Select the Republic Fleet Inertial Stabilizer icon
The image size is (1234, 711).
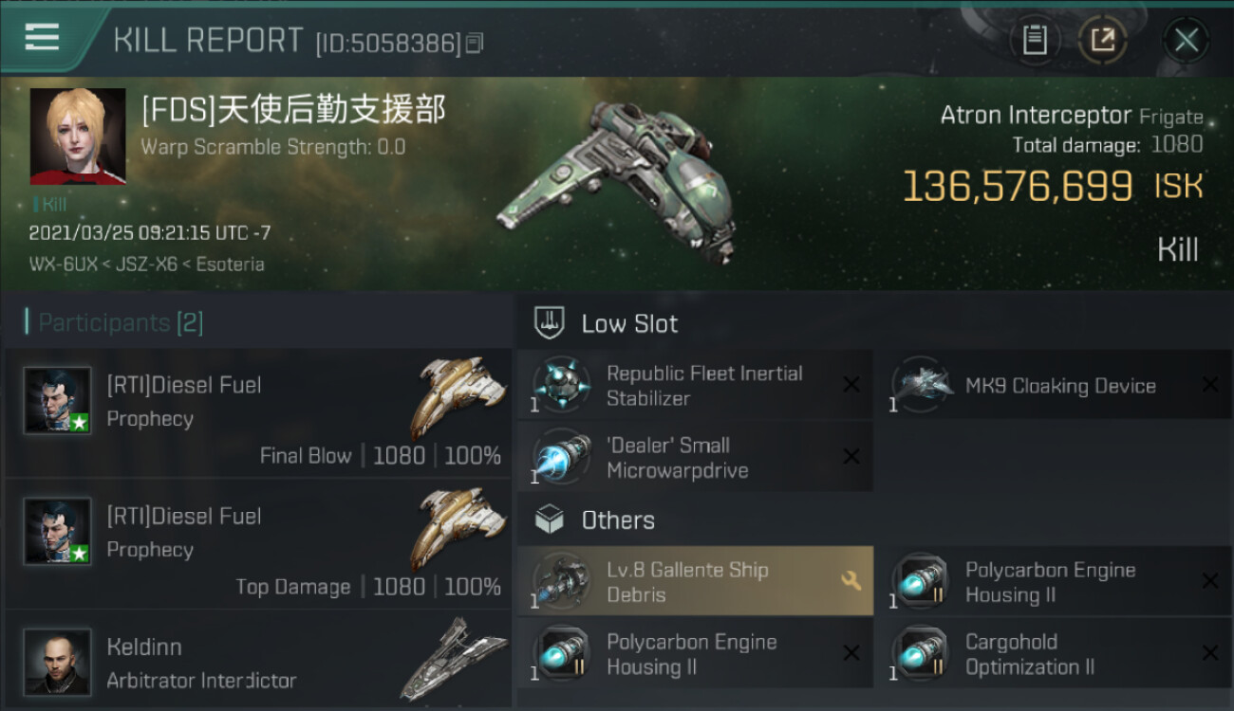pyautogui.click(x=560, y=385)
